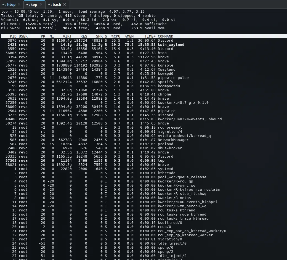Click the kworker/u48:20-events_unbound command
The width and height of the screenshot is (287, 260).
click(x=190, y=119)
